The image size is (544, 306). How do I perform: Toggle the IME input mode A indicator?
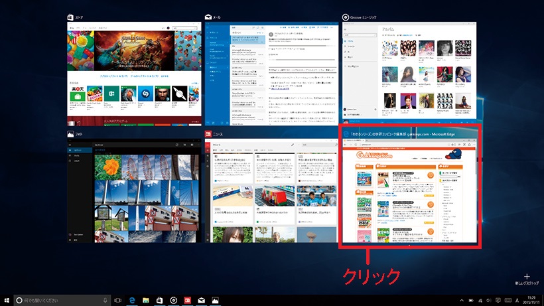pyautogui.click(x=517, y=301)
